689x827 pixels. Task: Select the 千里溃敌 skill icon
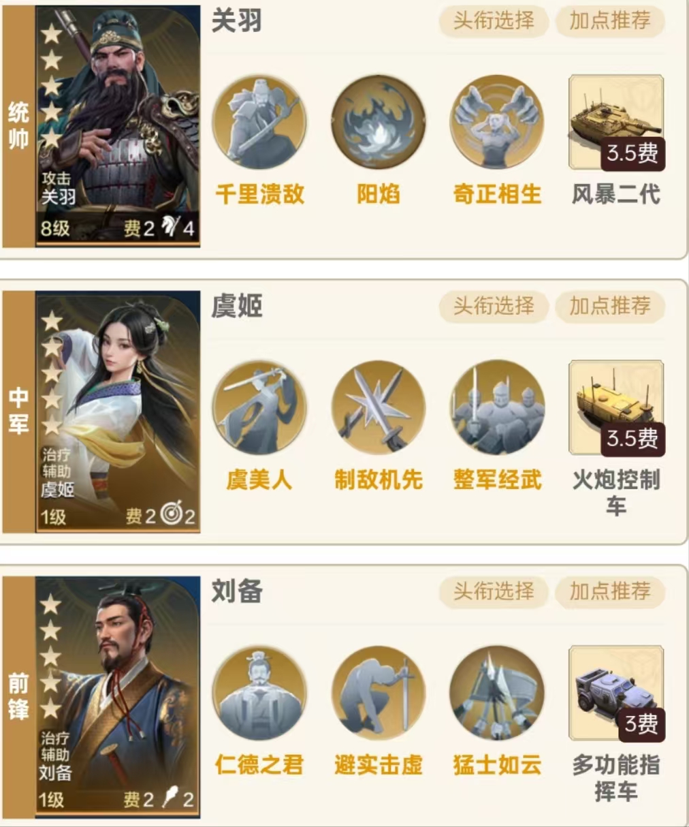coord(259,123)
